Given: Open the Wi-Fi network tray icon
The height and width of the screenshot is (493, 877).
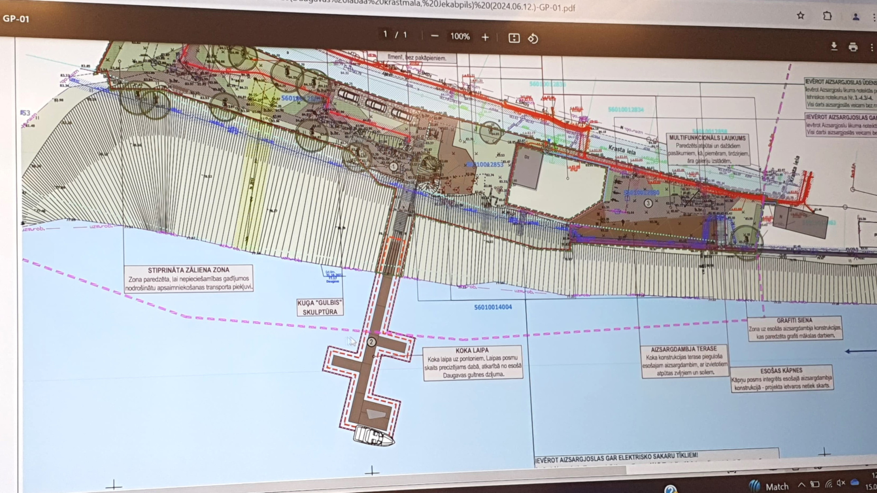Looking at the screenshot, I should tap(828, 484).
